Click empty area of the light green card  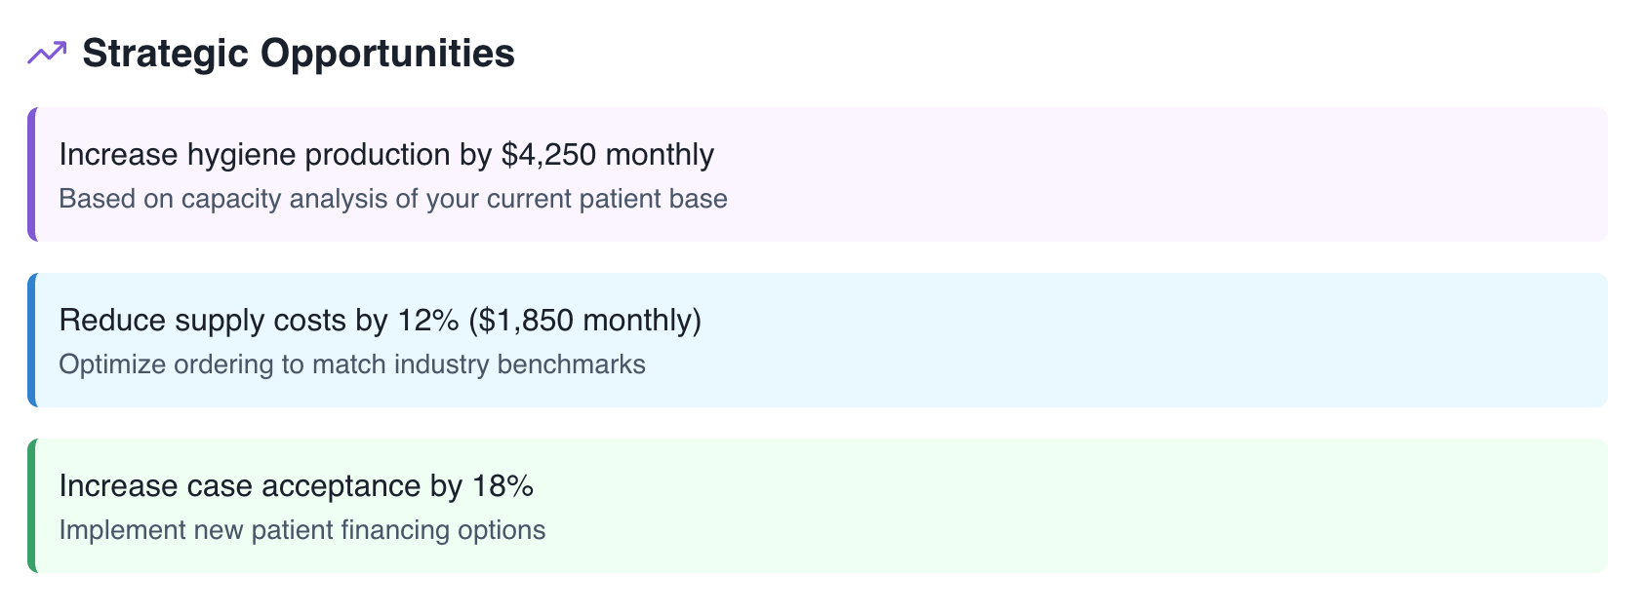point(1073,506)
